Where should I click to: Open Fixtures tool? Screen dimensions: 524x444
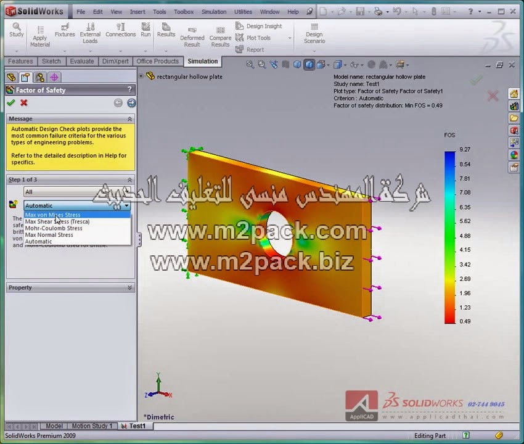coord(65,30)
